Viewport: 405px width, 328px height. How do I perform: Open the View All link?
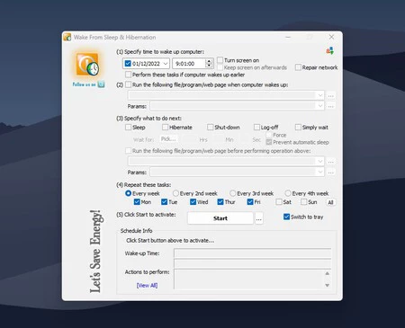147,285
